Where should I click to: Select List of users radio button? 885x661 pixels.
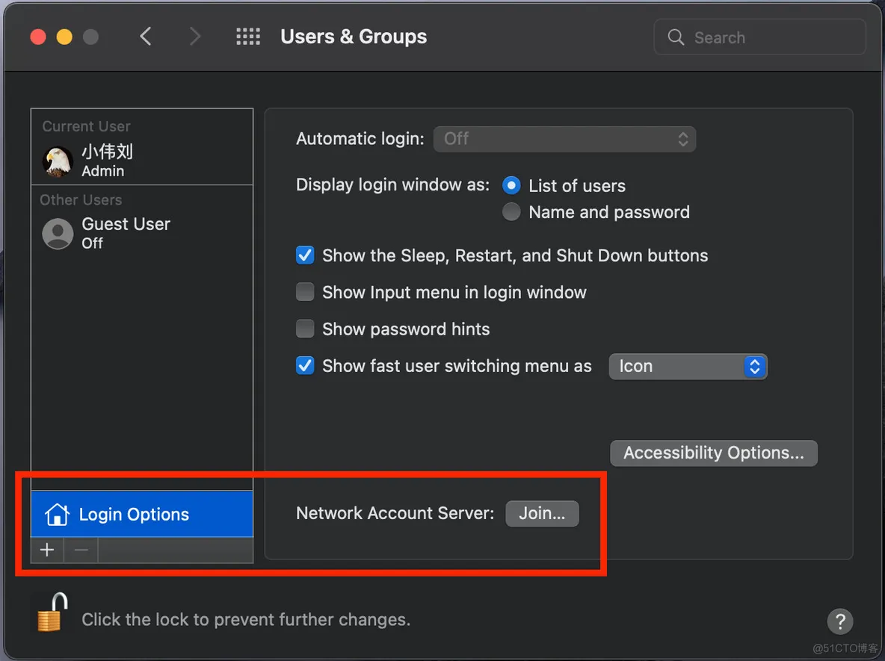pyautogui.click(x=511, y=185)
